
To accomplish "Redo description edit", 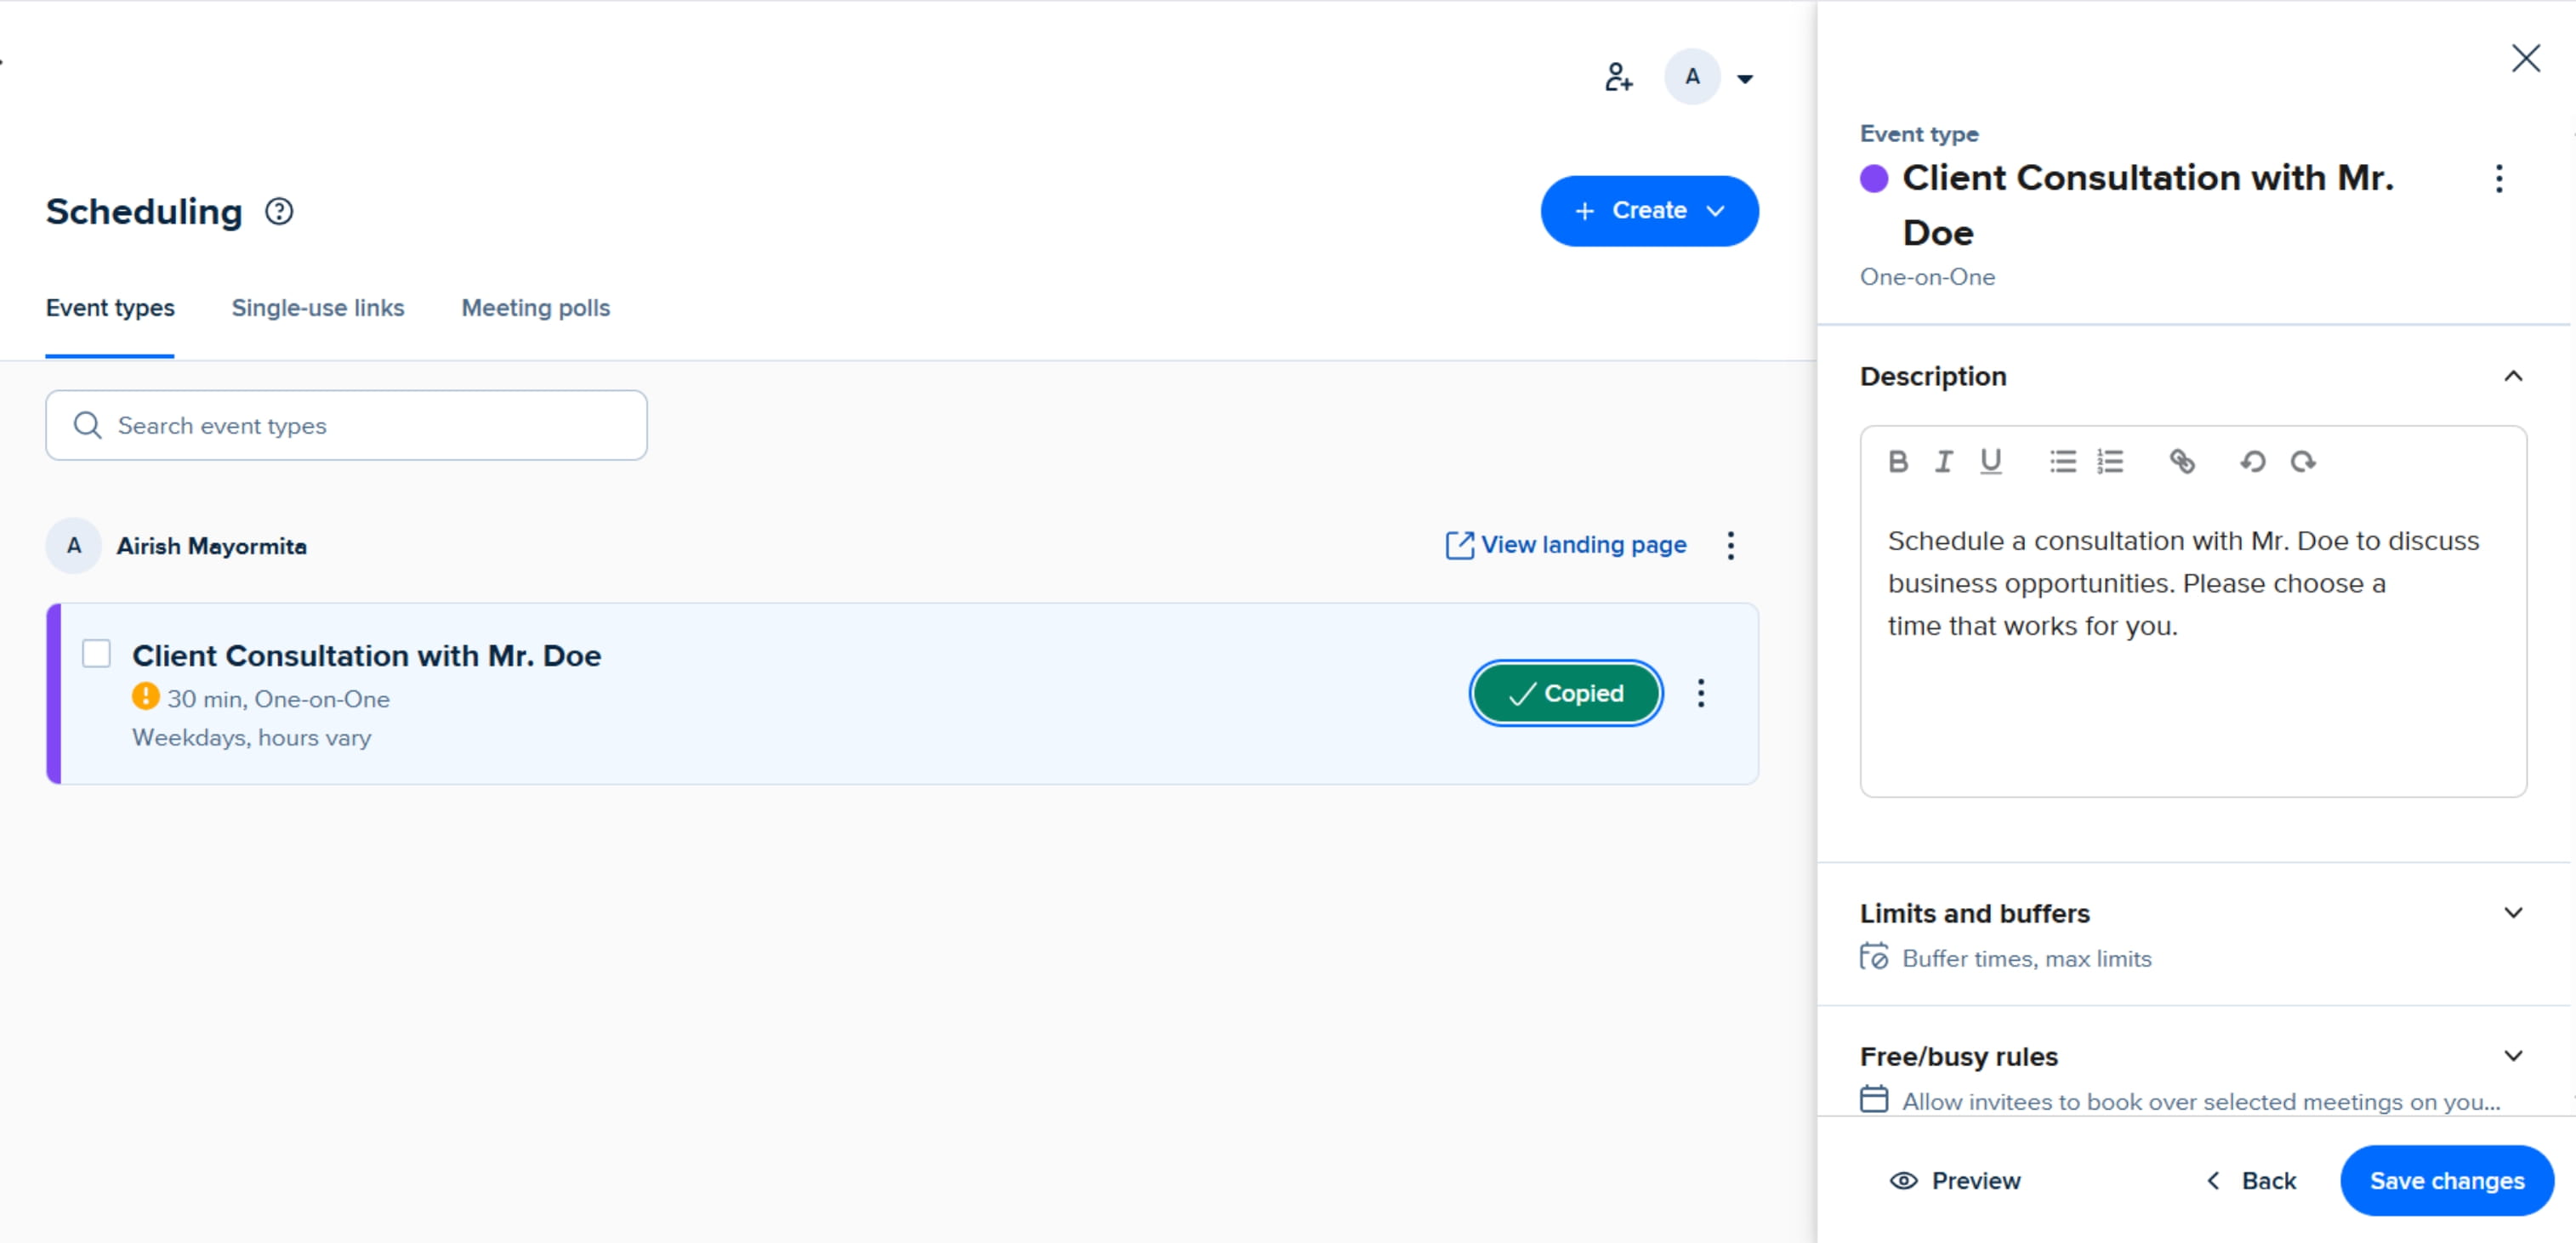I will pyautogui.click(x=2302, y=461).
